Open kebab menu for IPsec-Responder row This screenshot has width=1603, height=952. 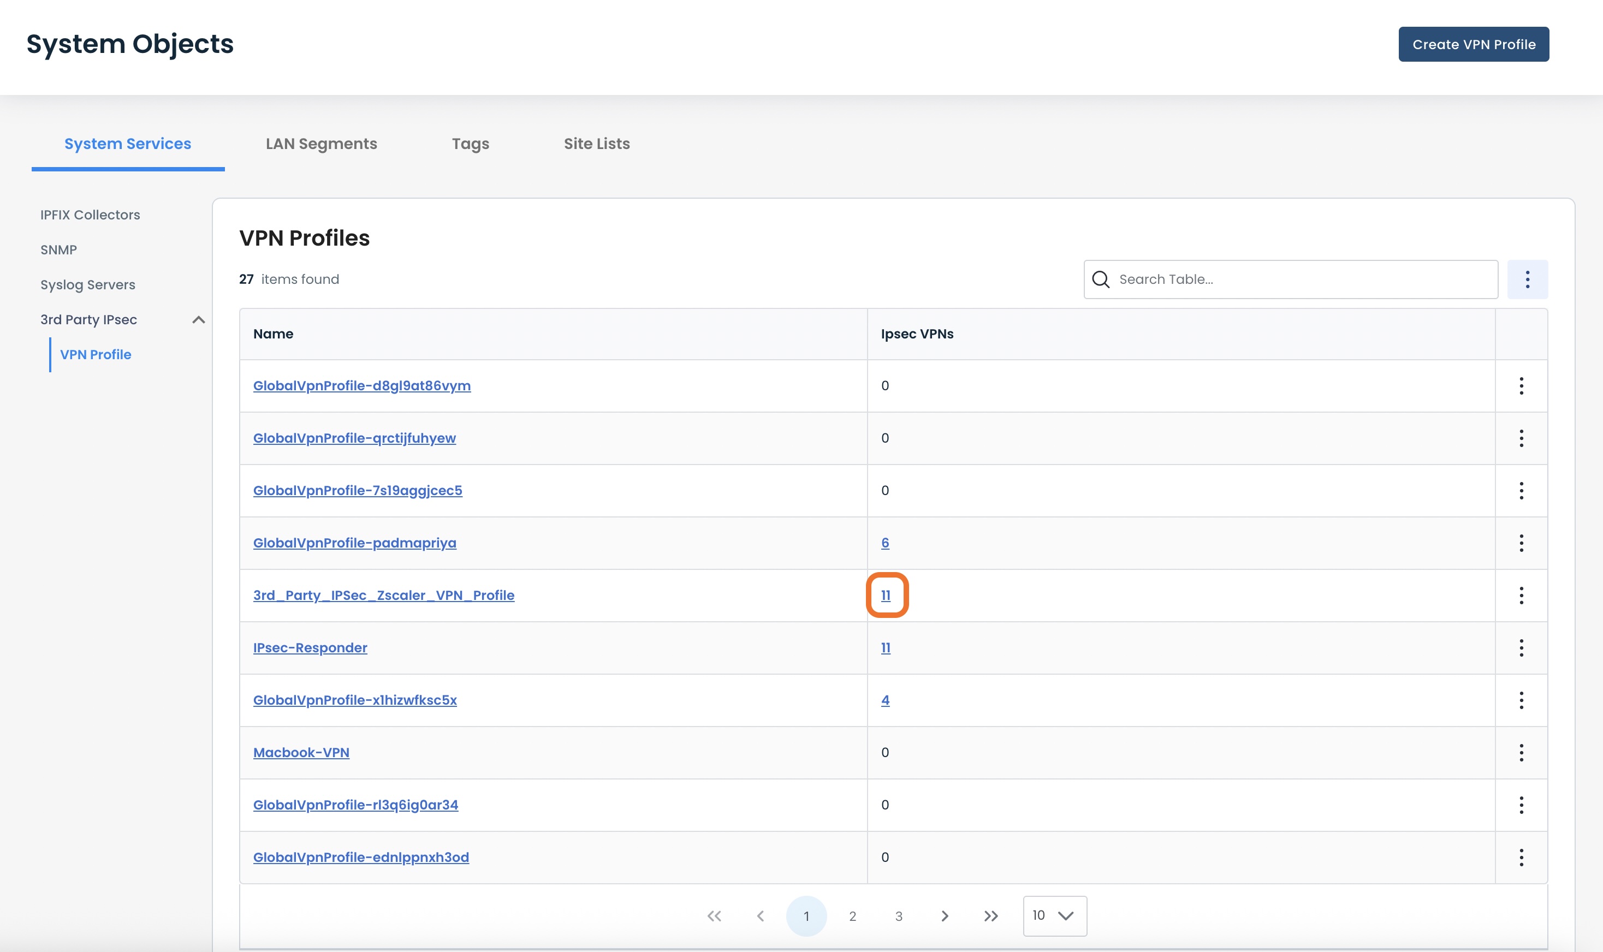coord(1521,648)
